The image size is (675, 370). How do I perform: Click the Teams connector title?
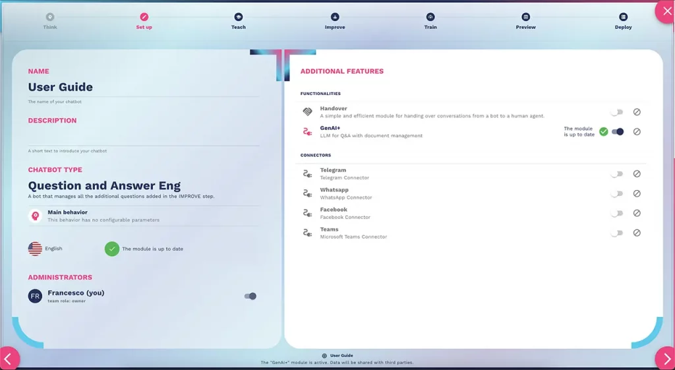[x=329, y=230]
